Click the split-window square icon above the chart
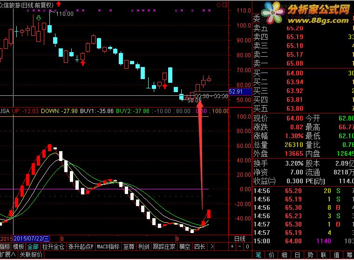The height and width of the screenshot is (260, 354). [225, 5]
